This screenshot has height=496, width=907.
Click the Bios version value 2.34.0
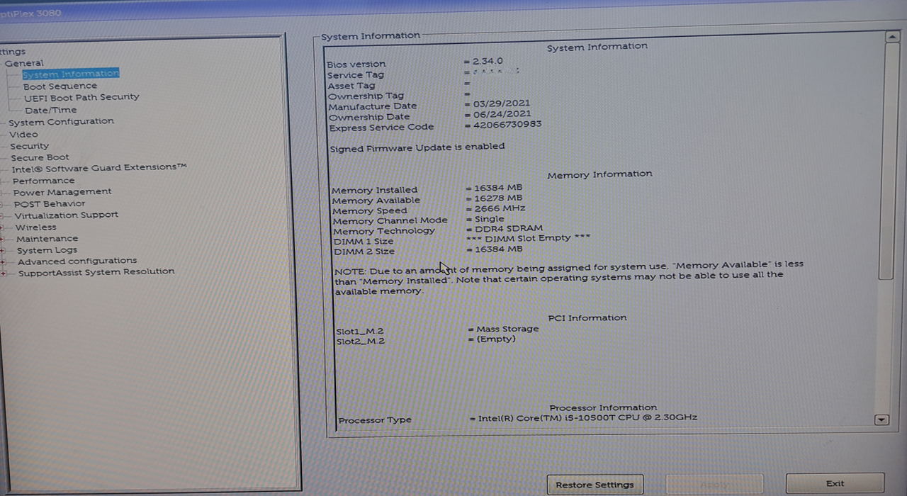click(488, 62)
